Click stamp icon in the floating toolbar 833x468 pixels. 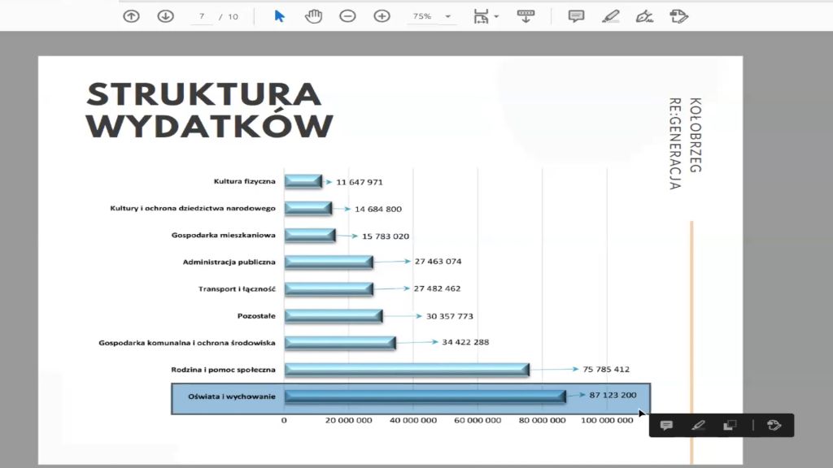tap(774, 426)
